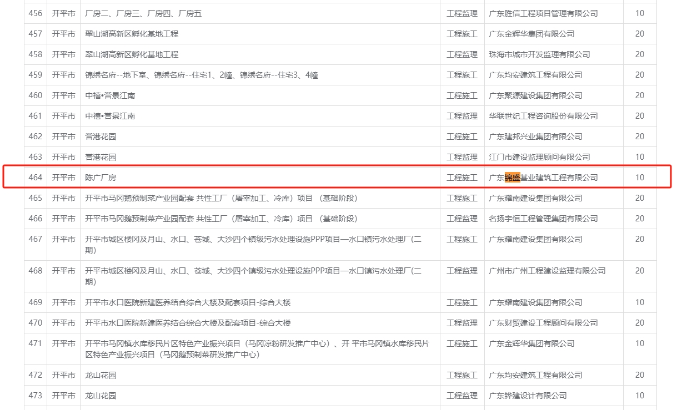The height and width of the screenshot is (410, 677).
Task: Select company 广东均安建筑工程有限公司 in row 459
Action: pyautogui.click(x=535, y=75)
